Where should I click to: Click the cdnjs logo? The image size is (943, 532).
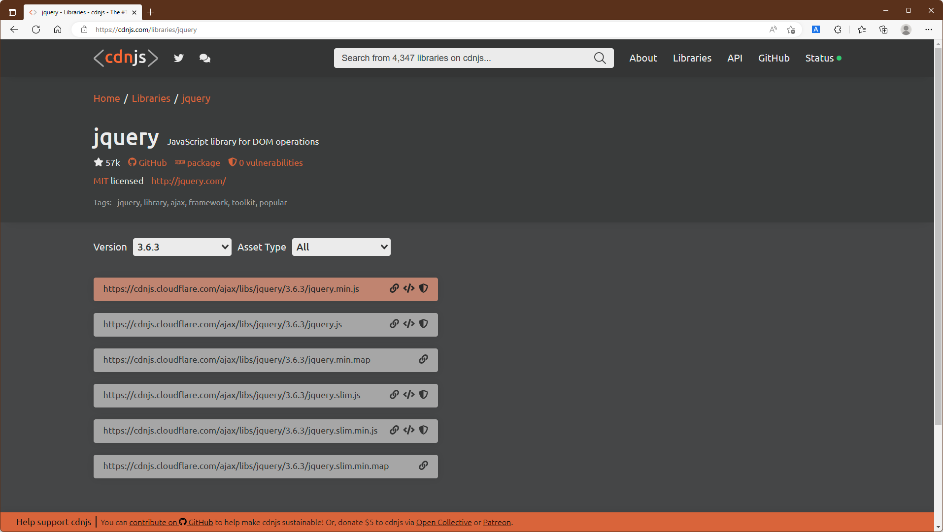[126, 58]
